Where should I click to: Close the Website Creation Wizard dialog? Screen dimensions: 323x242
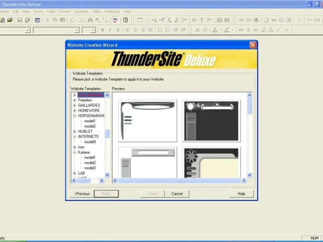click(253, 45)
